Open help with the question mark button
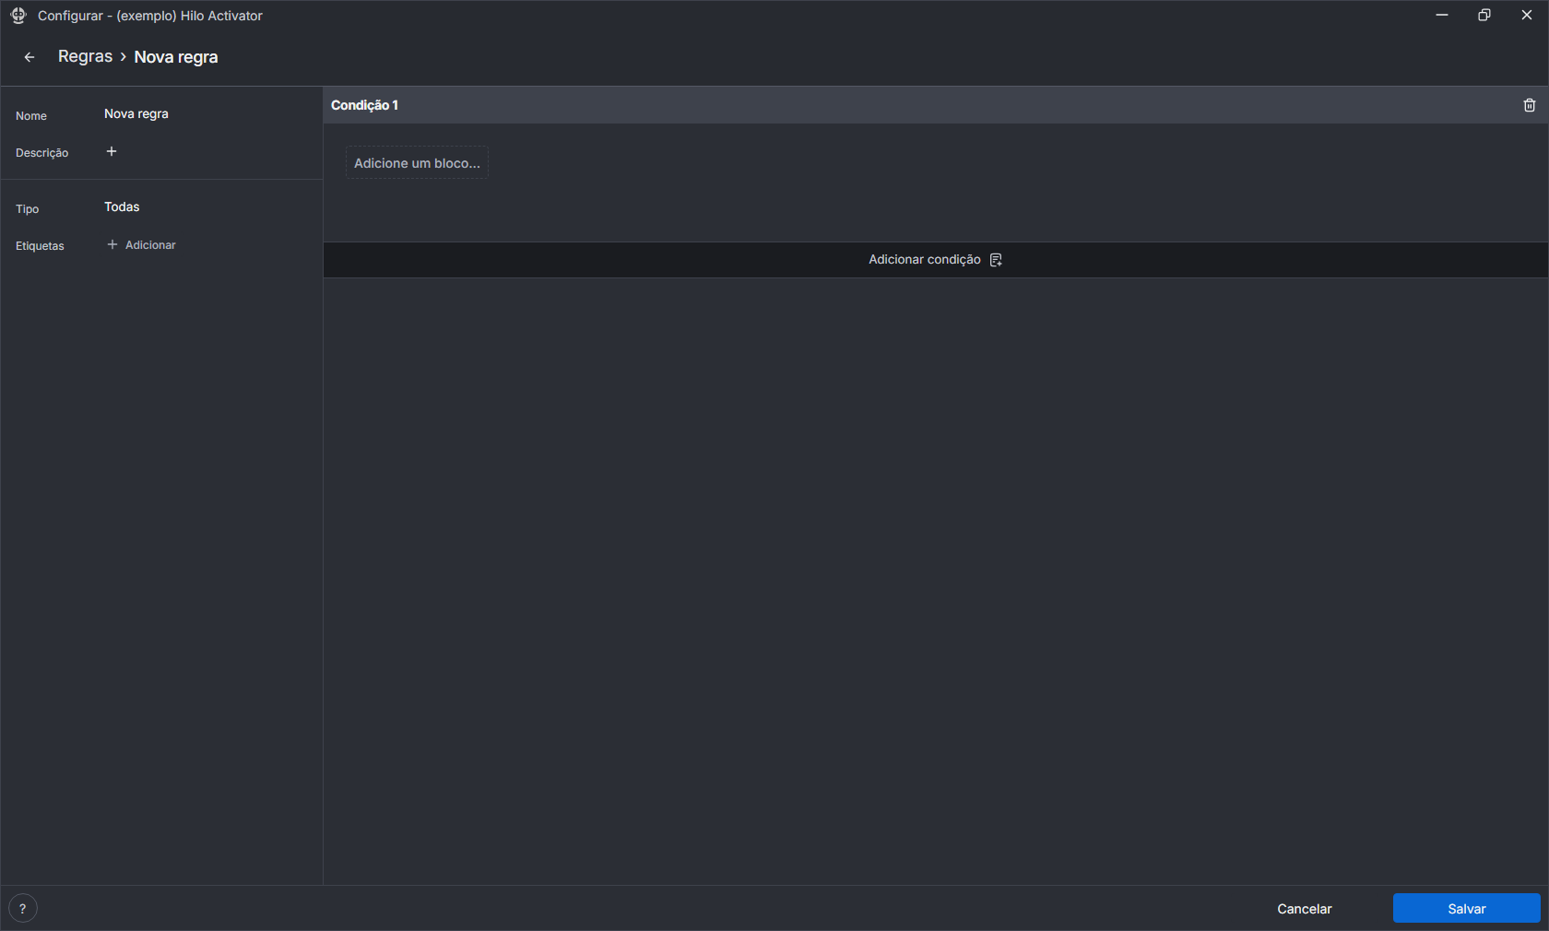 [x=23, y=908]
